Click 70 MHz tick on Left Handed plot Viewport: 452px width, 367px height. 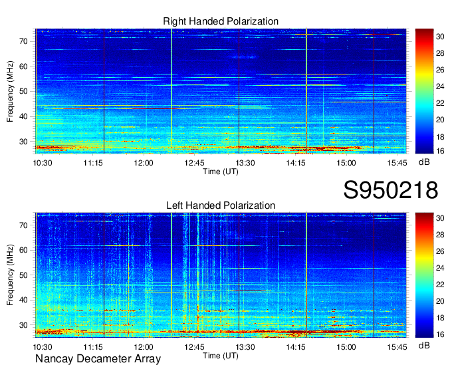click(x=24, y=225)
